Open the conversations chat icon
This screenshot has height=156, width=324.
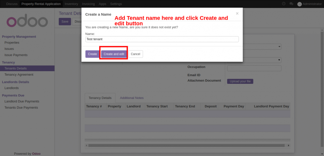coord(291,4)
